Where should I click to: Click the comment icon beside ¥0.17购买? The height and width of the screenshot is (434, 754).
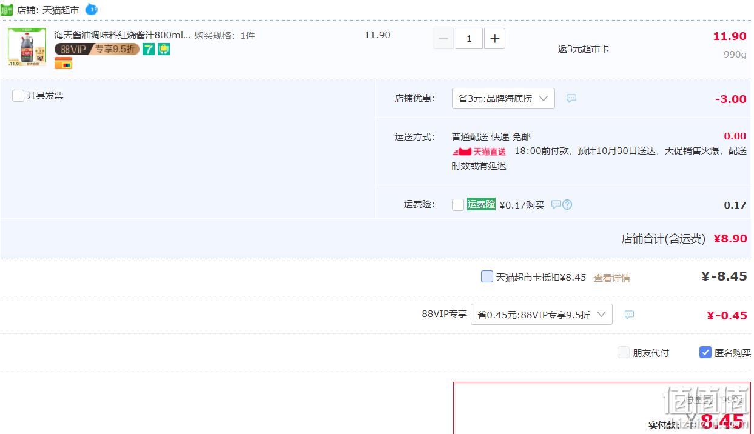556,205
